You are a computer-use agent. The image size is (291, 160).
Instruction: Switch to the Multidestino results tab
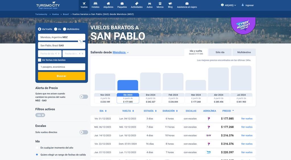click(244, 52)
